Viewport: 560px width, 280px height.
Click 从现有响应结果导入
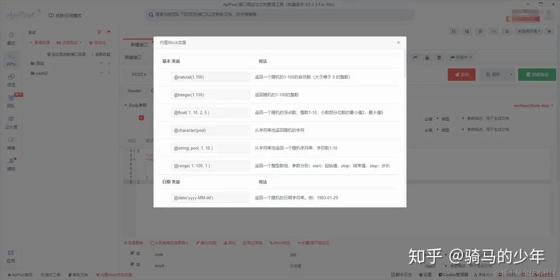[x=170, y=243]
